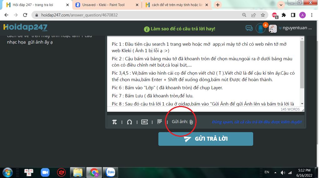This screenshot has height=178, width=320.
Task: Click the zoom magnifier icon in address bar
Action: (x=244, y=15)
